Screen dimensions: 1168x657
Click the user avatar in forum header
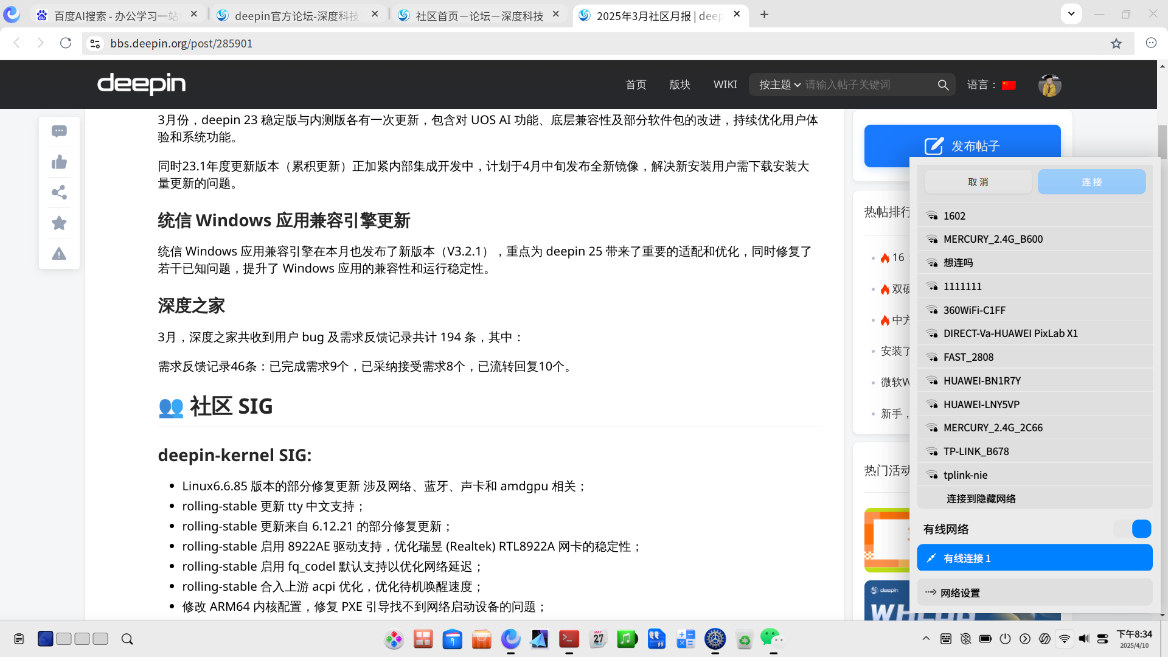click(x=1049, y=85)
